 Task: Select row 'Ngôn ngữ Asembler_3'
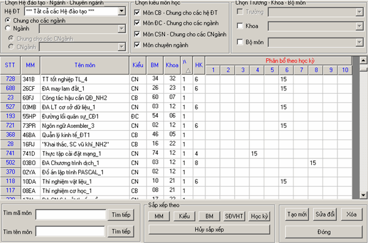tap(176, 125)
